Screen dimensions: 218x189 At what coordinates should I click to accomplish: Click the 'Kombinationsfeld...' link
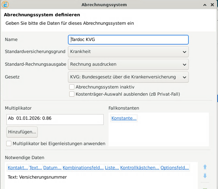pyautogui.click(x=83, y=168)
